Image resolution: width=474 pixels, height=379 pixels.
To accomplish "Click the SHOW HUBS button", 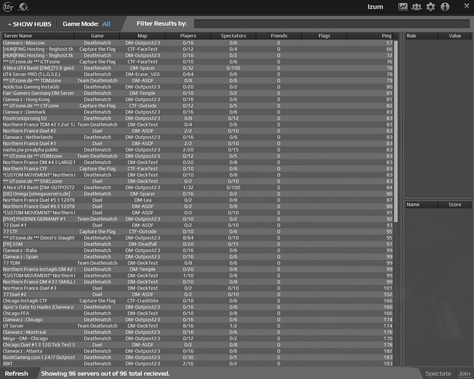I will click(x=30, y=24).
